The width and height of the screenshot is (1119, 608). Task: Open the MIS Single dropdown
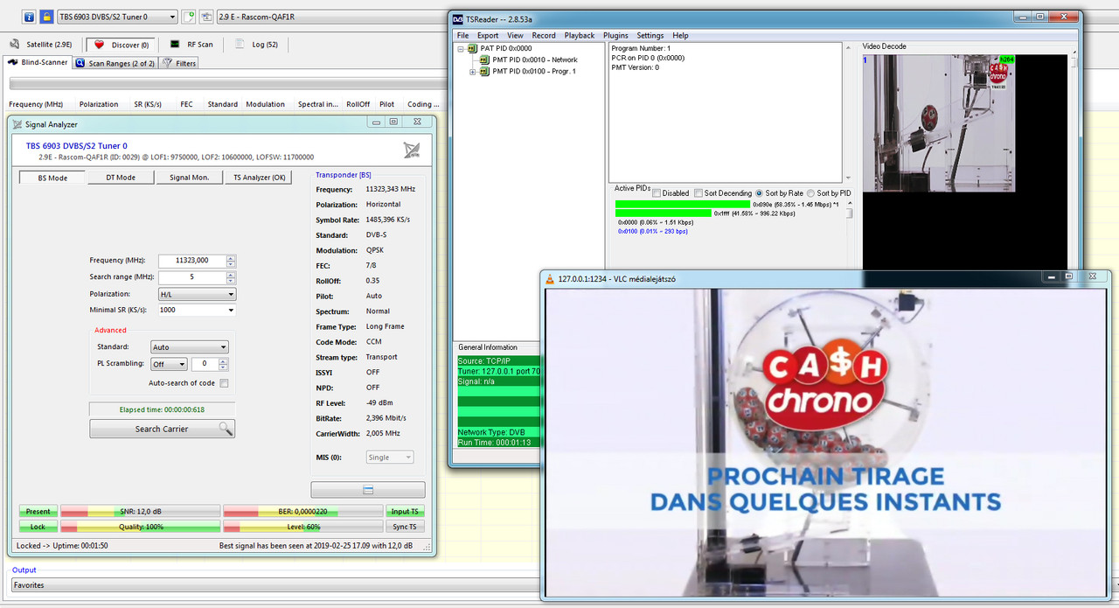click(x=390, y=458)
